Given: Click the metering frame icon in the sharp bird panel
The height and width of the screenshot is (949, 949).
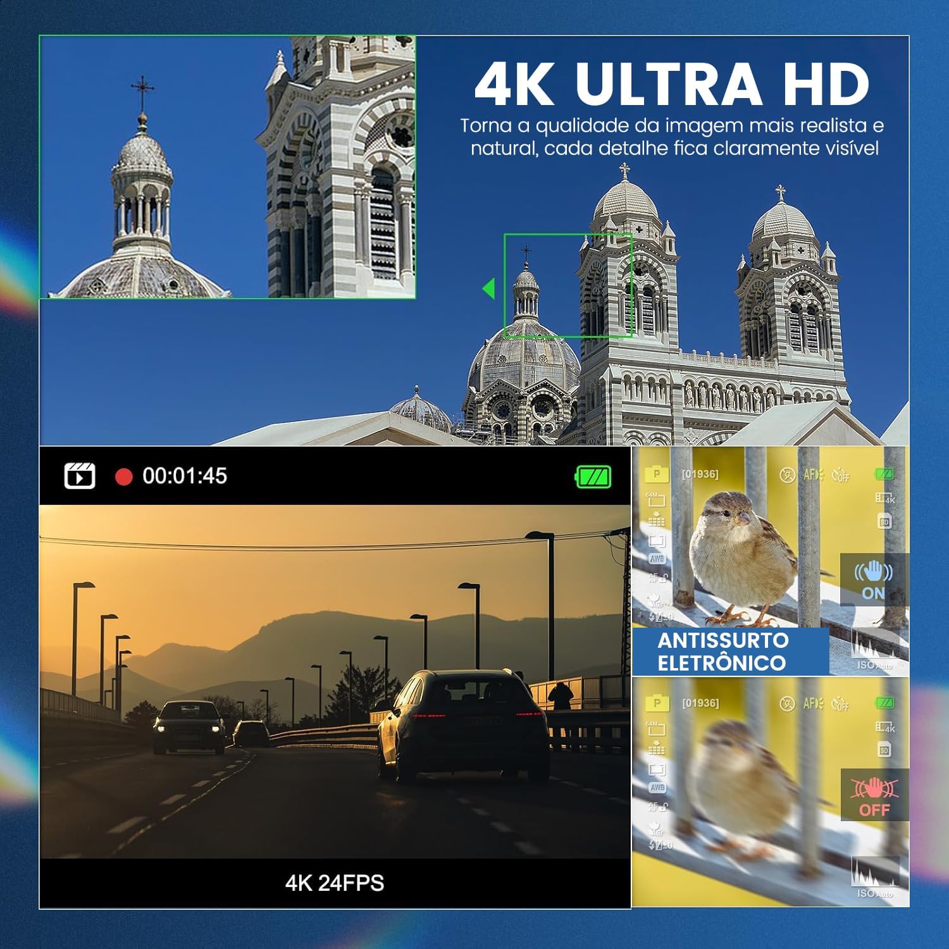Looking at the screenshot, I should tap(657, 541).
